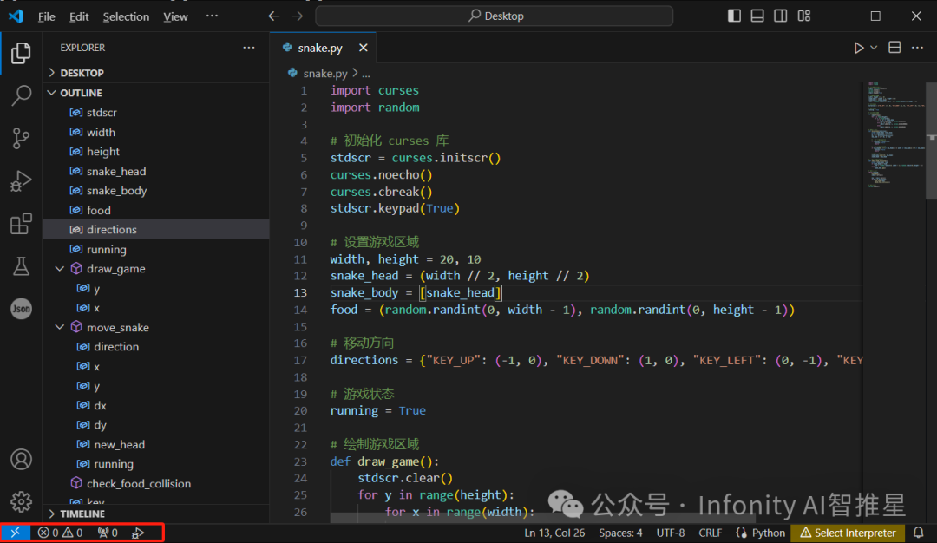
Task: Open the File menu
Action: [47, 16]
